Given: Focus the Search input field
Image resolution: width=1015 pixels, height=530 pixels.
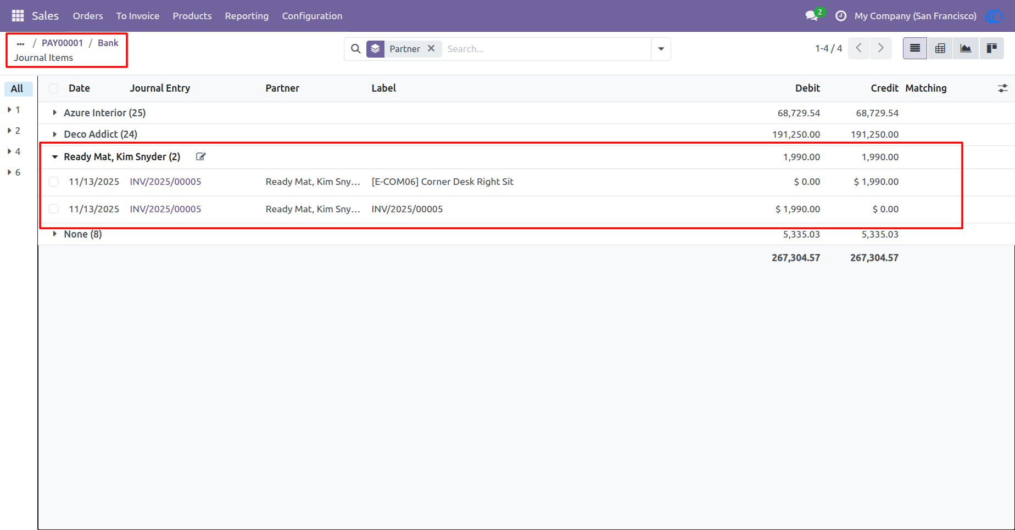Looking at the screenshot, I should click(546, 49).
